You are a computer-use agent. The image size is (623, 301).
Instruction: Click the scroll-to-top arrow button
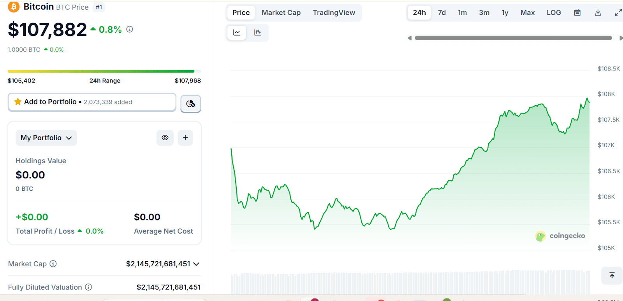[612, 275]
